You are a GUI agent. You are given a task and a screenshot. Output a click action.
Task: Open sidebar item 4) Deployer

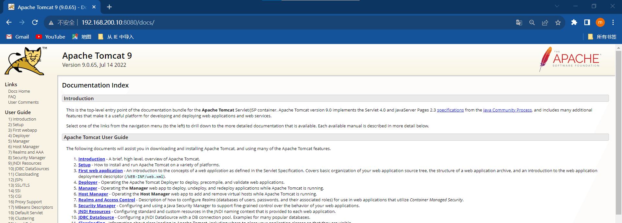point(19,136)
